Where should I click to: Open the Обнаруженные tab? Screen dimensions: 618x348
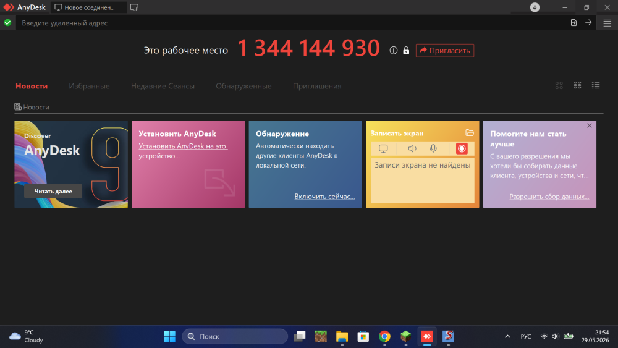243,86
